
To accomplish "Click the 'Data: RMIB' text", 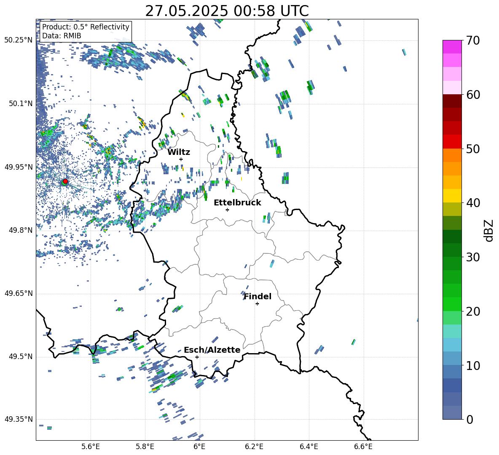I will [x=62, y=36].
